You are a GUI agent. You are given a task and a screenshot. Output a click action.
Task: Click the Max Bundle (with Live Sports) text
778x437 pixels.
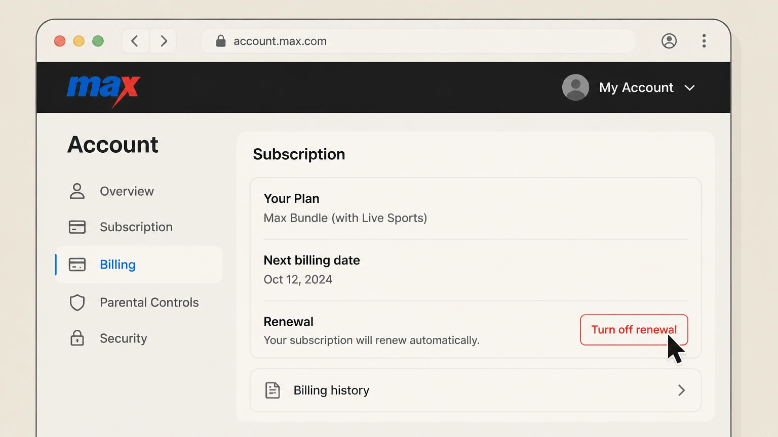tap(345, 218)
